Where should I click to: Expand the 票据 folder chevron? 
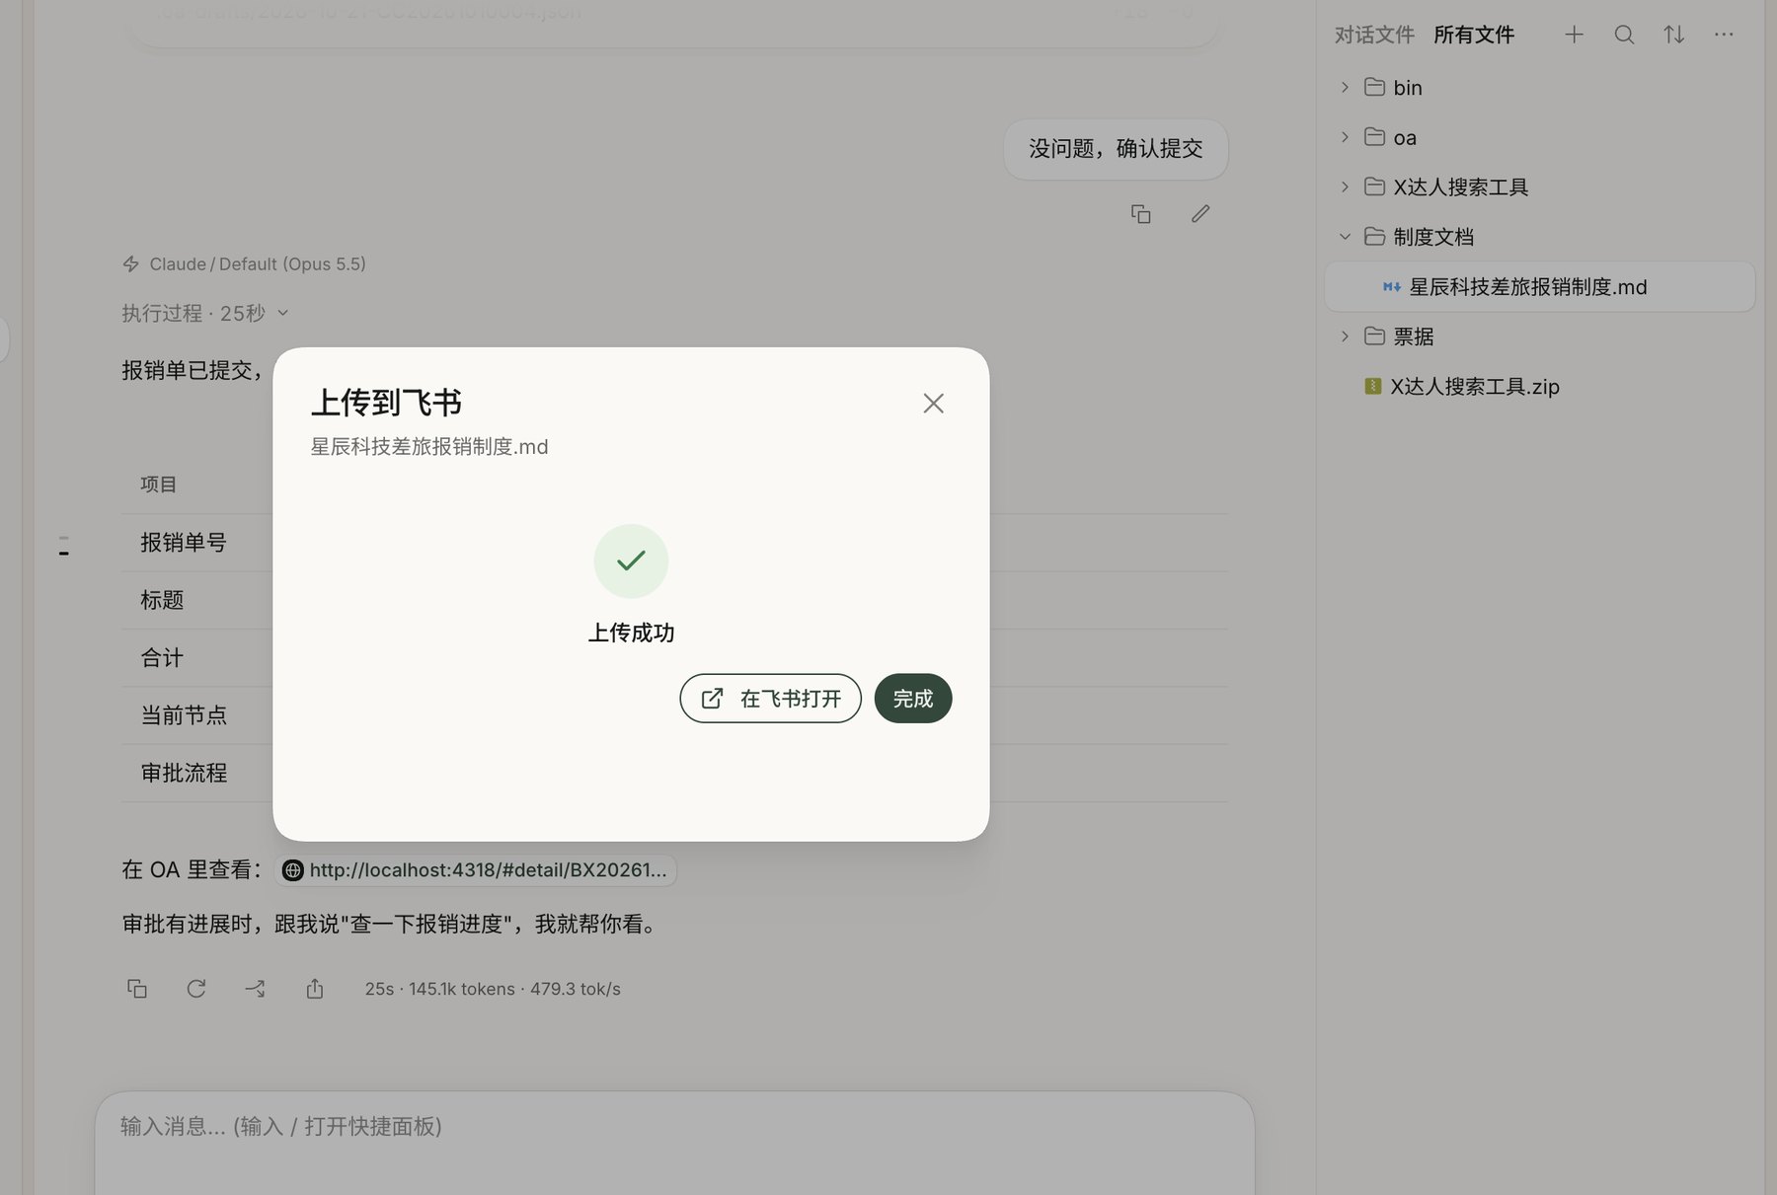(x=1345, y=336)
